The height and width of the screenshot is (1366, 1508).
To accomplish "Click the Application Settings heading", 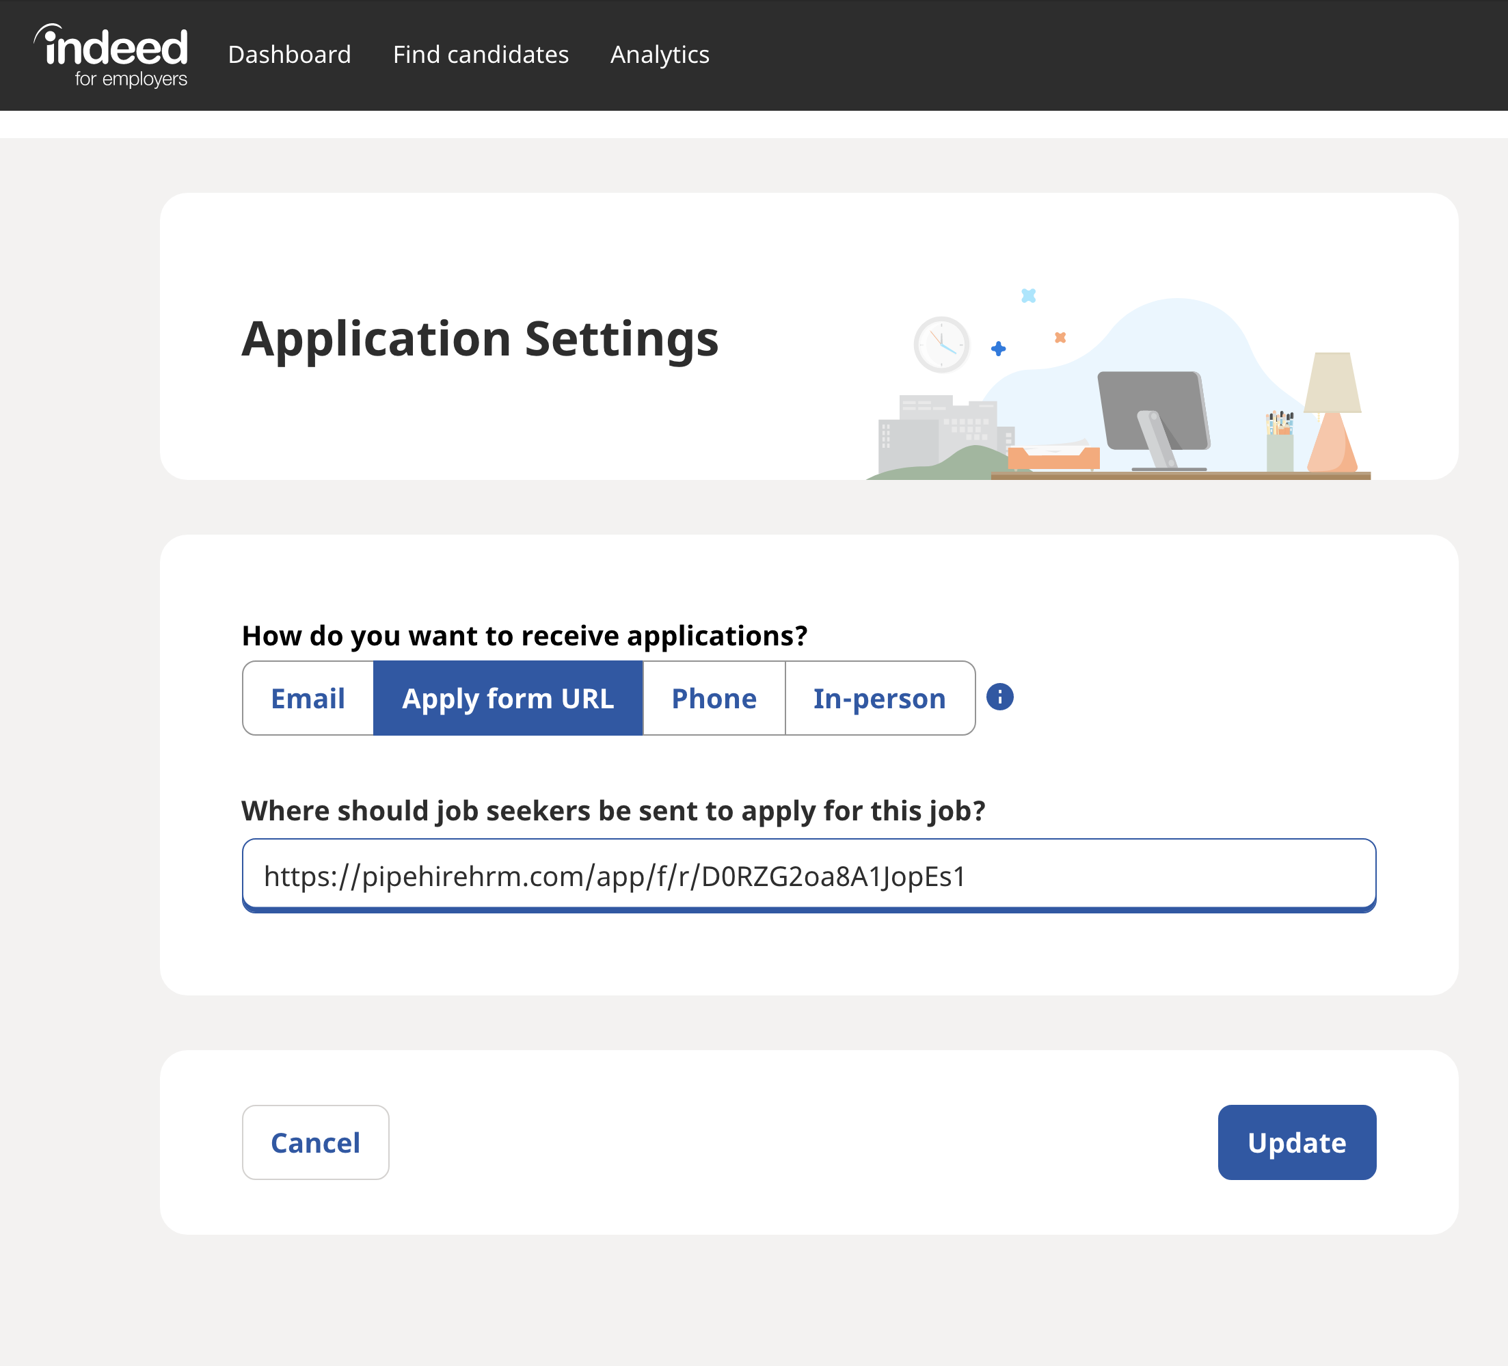I will coord(479,339).
